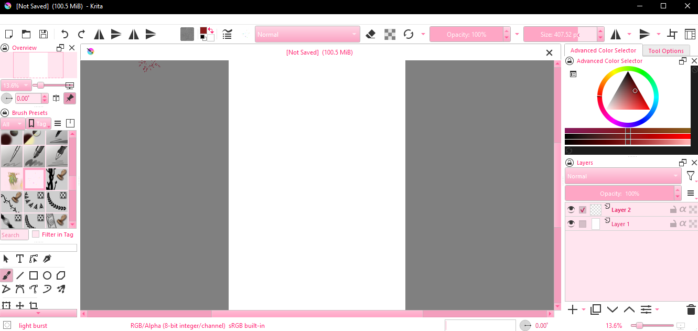Open toolbar blending mode Normal dropdown
Viewport: 698px width, 331px height.
pyautogui.click(x=307, y=34)
